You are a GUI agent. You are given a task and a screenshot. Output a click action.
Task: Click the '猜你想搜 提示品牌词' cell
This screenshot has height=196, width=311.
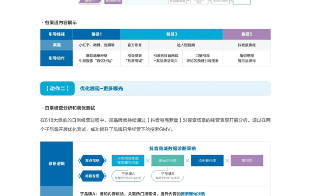[x=247, y=58]
